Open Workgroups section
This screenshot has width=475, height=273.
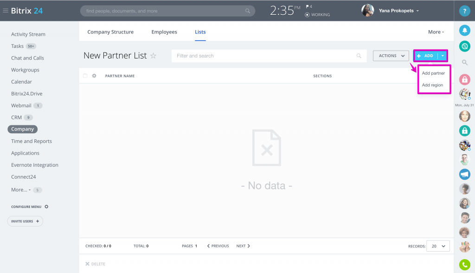[25, 70]
